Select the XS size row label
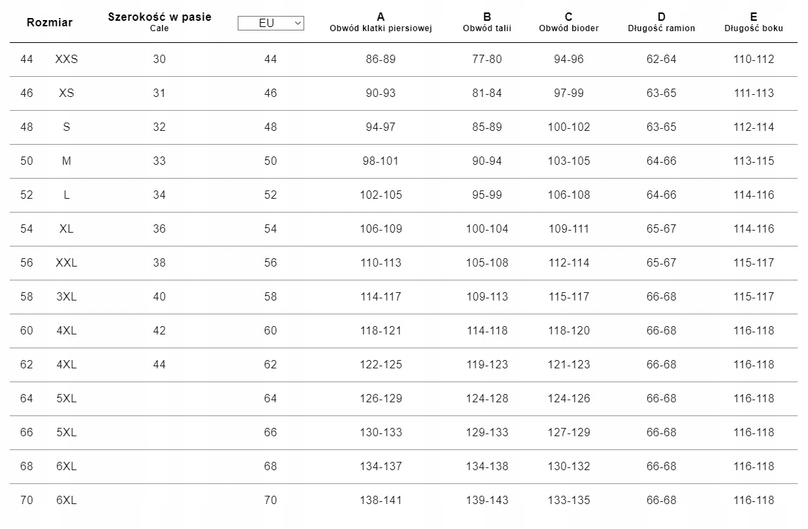Image resolution: width=808 pixels, height=529 pixels. 67,93
